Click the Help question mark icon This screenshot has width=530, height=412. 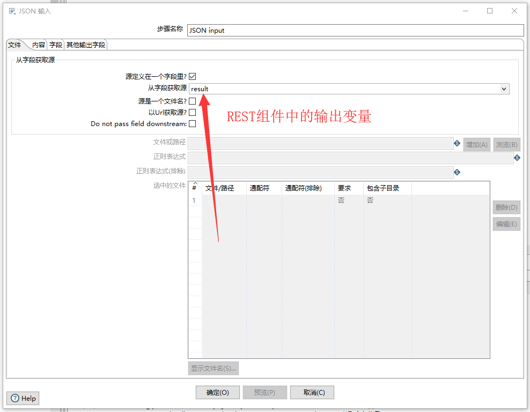pos(15,398)
